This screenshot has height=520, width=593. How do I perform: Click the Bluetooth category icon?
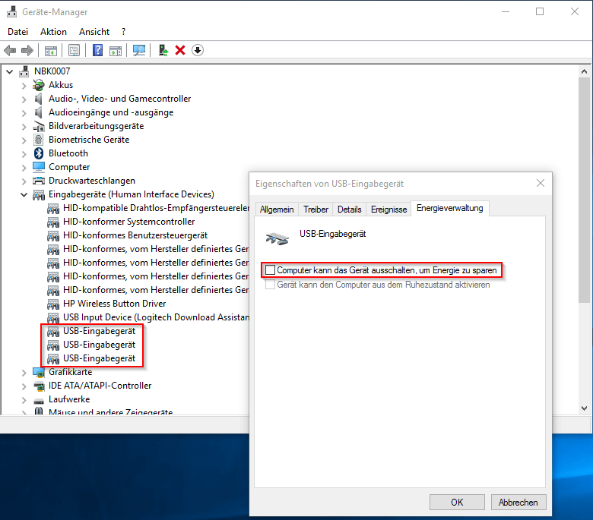39,153
